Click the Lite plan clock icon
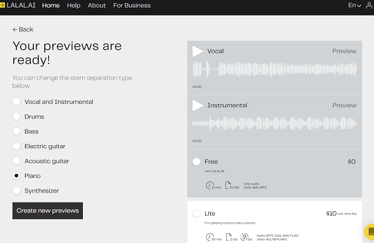This screenshot has width=374, height=243. (210, 237)
